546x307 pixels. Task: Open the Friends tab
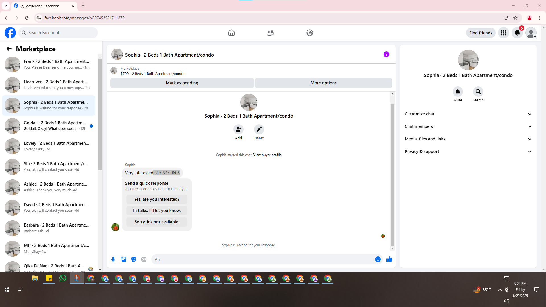tap(271, 33)
